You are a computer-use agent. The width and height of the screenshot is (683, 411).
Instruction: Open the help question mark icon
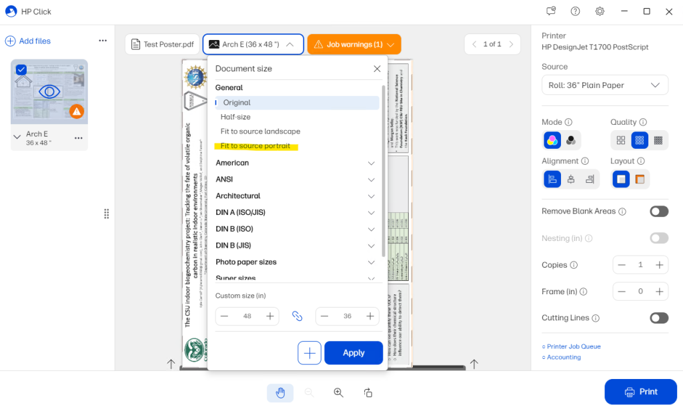[576, 11]
